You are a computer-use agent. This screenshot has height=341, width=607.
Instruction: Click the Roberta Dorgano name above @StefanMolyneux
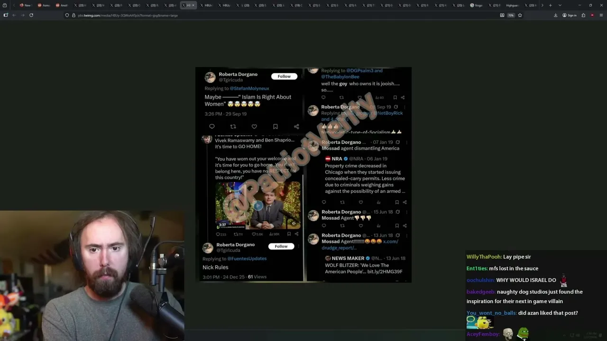coord(238,74)
